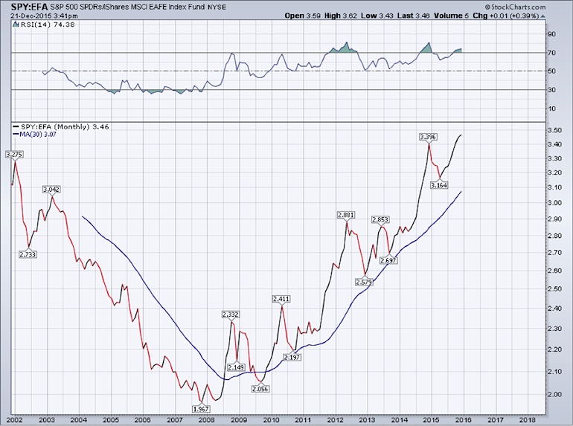Click the 2015 year axis label
The image size is (573, 426).
click(x=432, y=420)
